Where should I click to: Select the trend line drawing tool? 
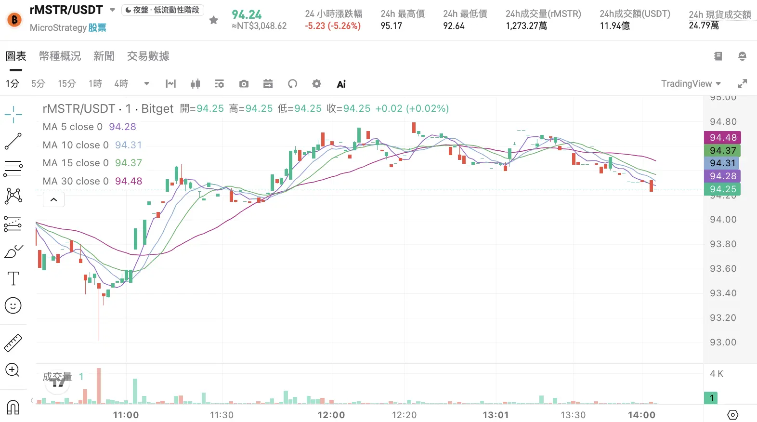click(x=13, y=141)
